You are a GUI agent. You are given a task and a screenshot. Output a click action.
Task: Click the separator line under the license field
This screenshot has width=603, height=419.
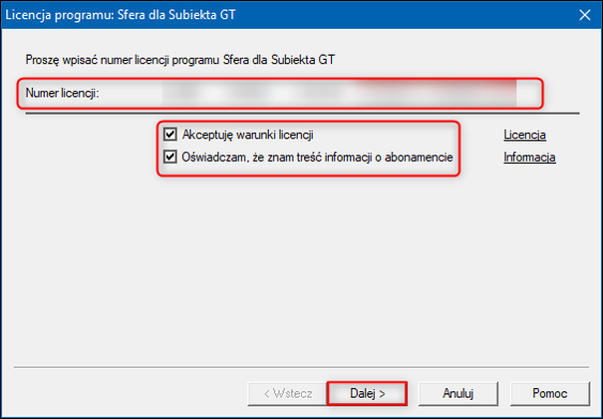point(299,114)
